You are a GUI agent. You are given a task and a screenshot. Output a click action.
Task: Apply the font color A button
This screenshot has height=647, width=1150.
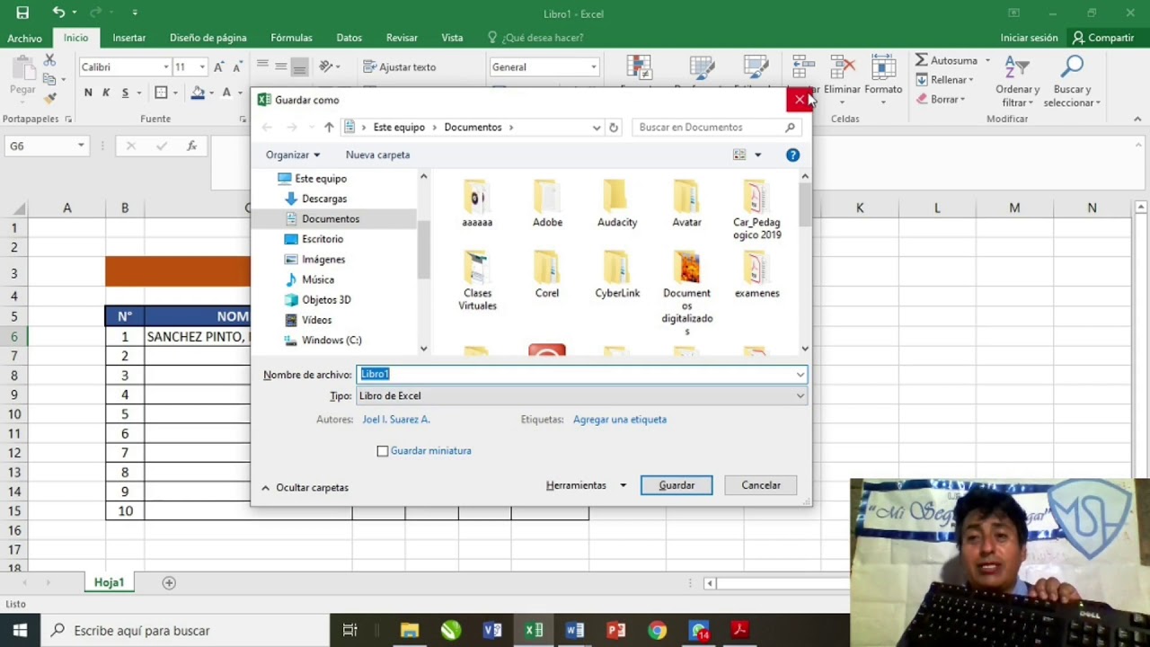(226, 93)
